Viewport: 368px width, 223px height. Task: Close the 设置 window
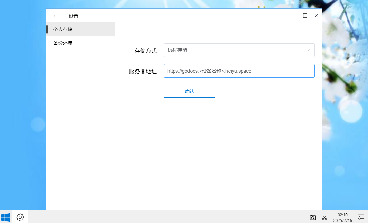pos(316,16)
